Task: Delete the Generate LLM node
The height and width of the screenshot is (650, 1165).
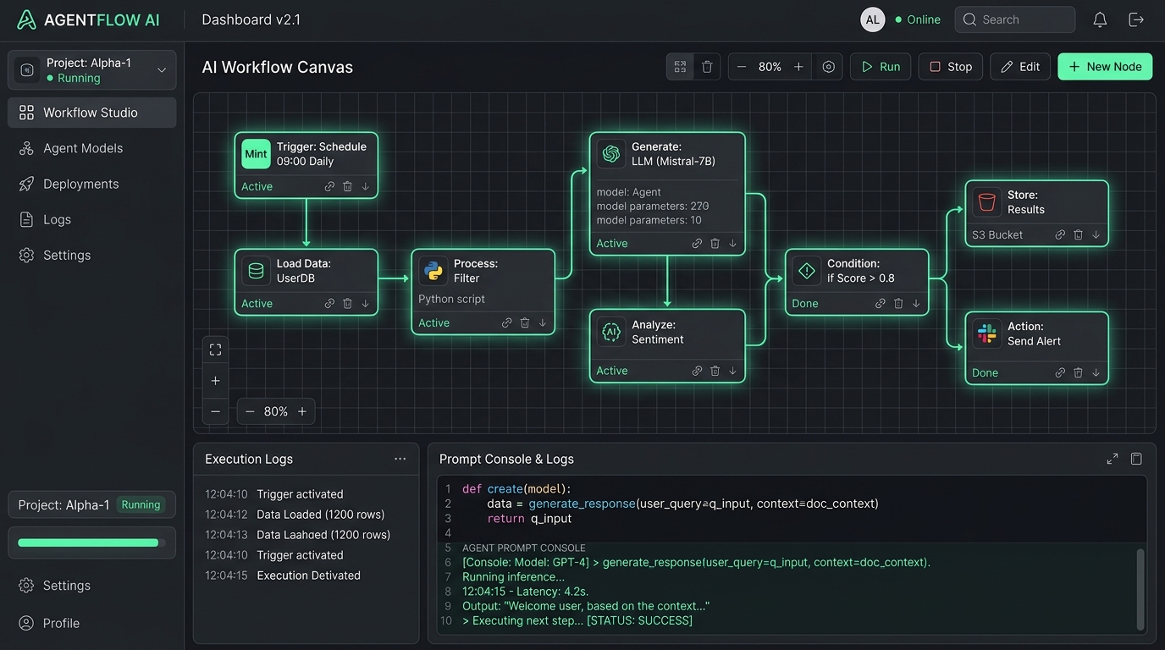Action: pyautogui.click(x=715, y=243)
